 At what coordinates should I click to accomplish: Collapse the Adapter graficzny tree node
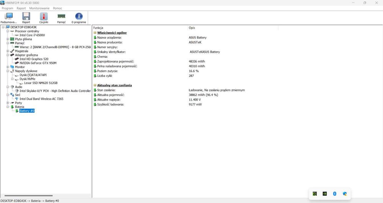[8, 55]
